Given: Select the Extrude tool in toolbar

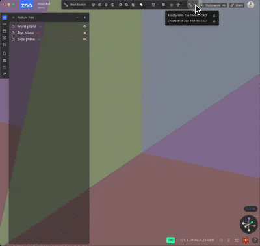Looking at the screenshot, I should [93, 5].
